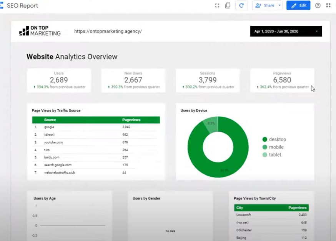This screenshot has height=241, width=336.
Task: Click the copy report pages icon
Action: click(x=228, y=5)
